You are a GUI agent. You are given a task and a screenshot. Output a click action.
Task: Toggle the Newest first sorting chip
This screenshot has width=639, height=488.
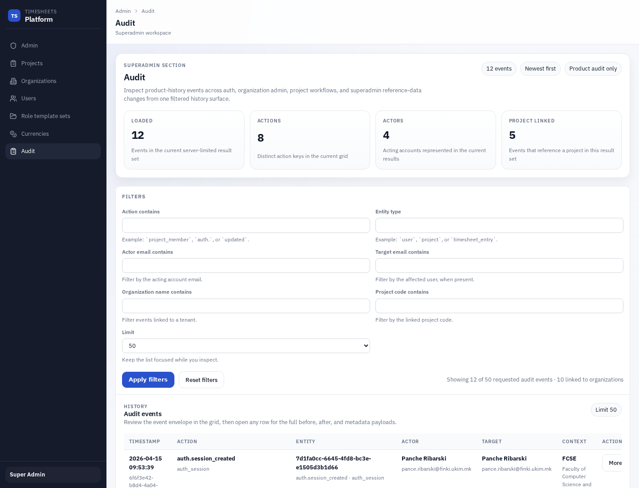click(x=540, y=69)
